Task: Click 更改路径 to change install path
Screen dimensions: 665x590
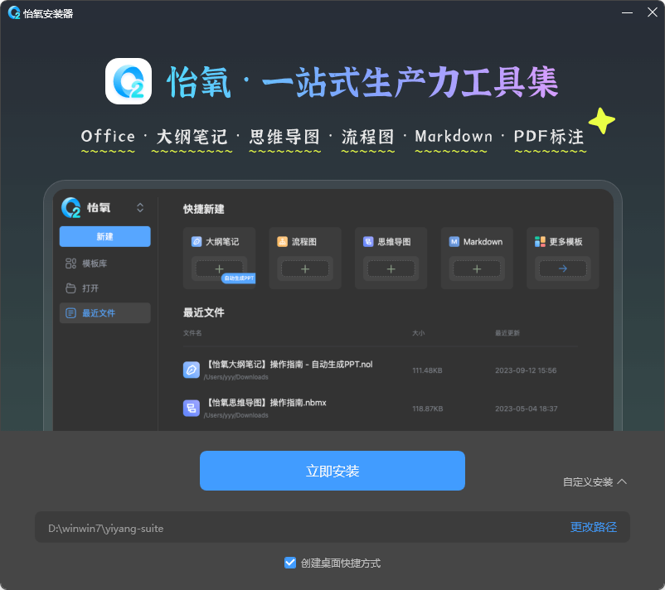Action: pyautogui.click(x=593, y=527)
